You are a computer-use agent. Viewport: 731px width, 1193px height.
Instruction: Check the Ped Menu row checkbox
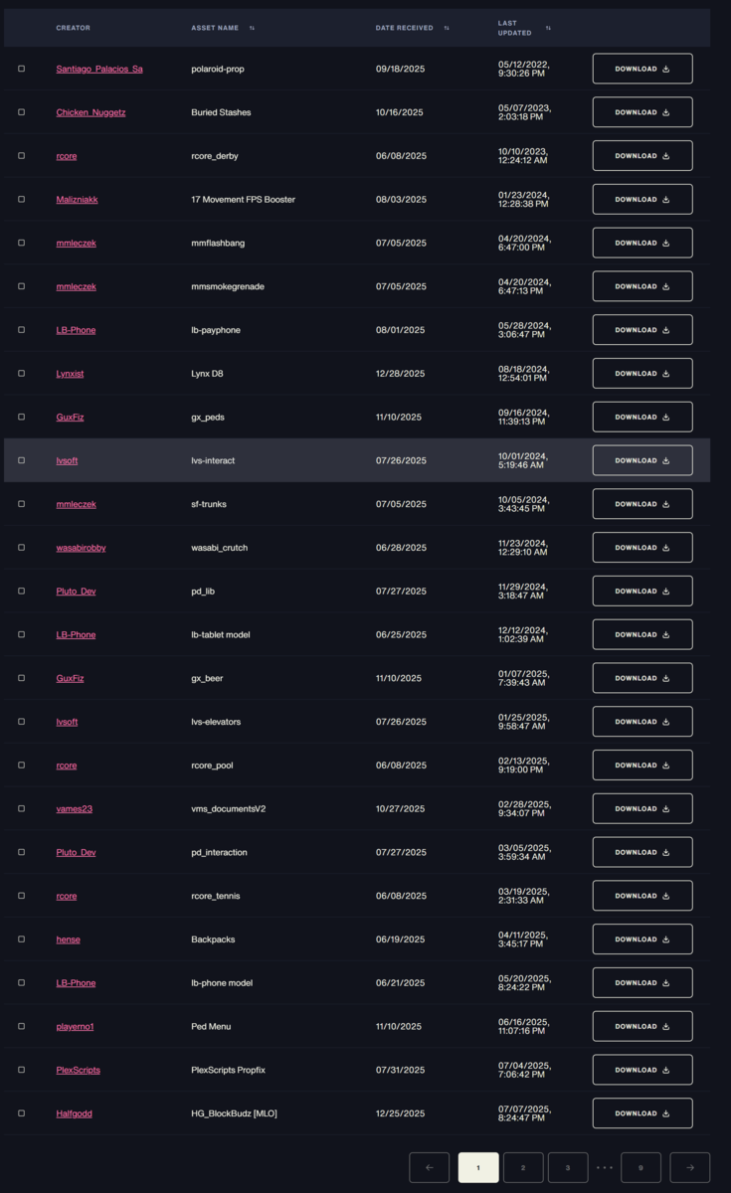pos(21,1026)
